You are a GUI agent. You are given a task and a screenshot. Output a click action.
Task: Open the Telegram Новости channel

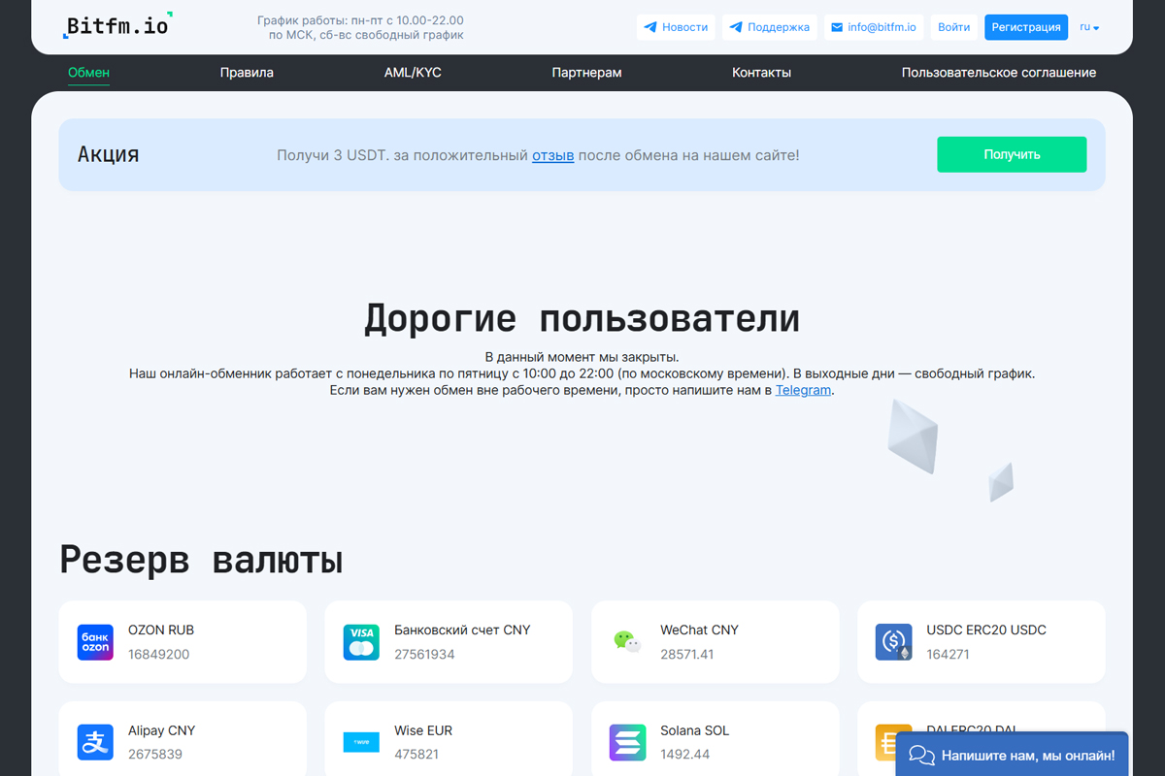[x=676, y=26]
